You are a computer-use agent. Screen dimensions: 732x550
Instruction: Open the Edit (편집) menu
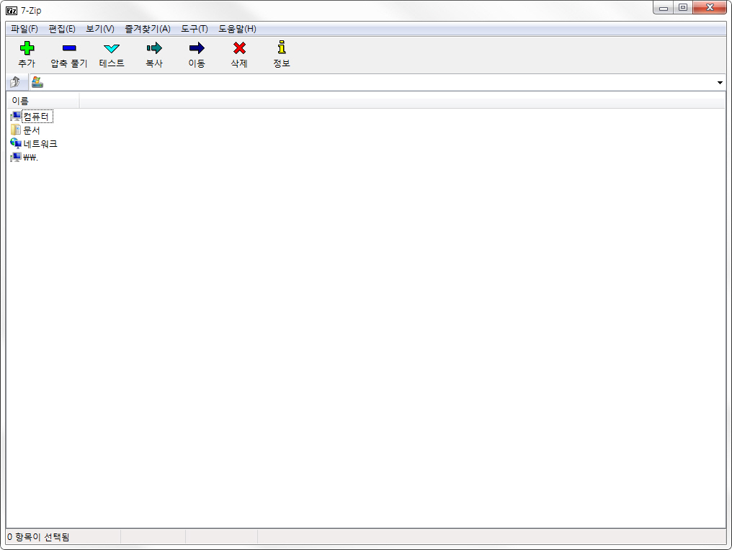click(x=62, y=29)
